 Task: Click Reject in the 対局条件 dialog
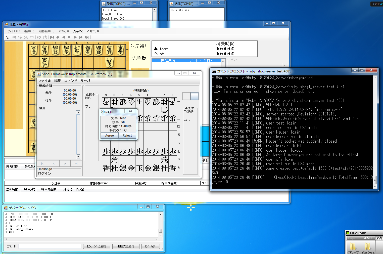[127, 136]
